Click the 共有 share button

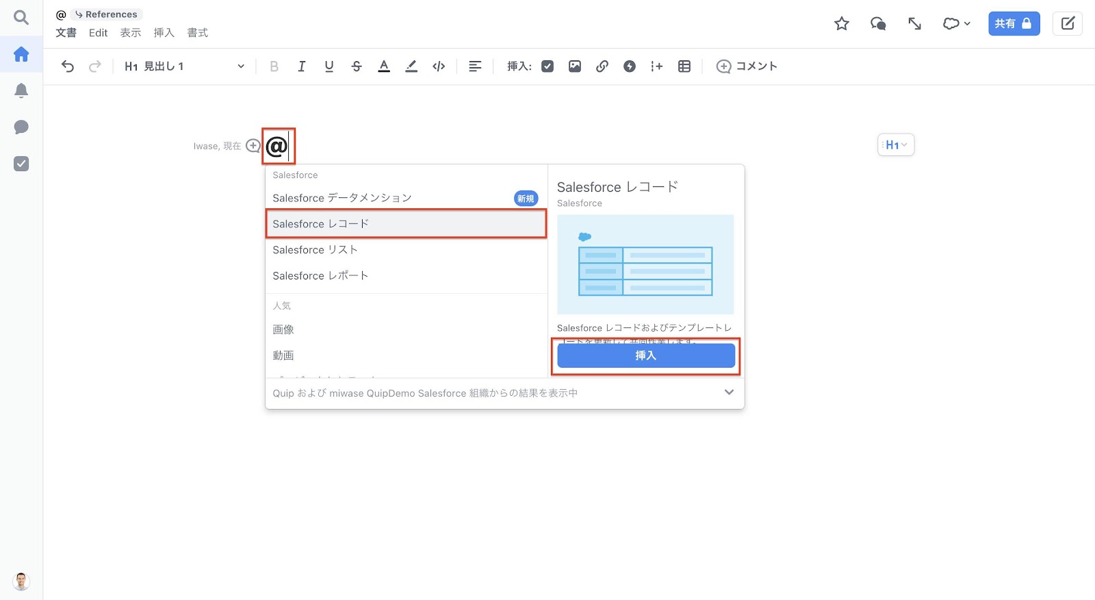[x=1014, y=24]
